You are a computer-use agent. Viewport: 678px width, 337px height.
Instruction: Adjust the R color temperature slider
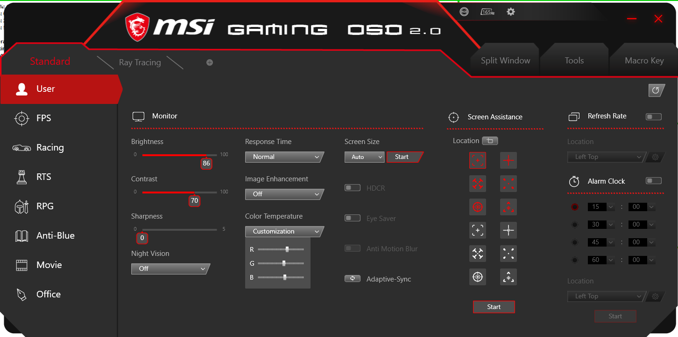[281, 249]
